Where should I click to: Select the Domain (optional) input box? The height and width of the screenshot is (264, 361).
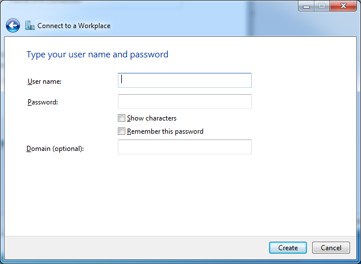(185, 147)
